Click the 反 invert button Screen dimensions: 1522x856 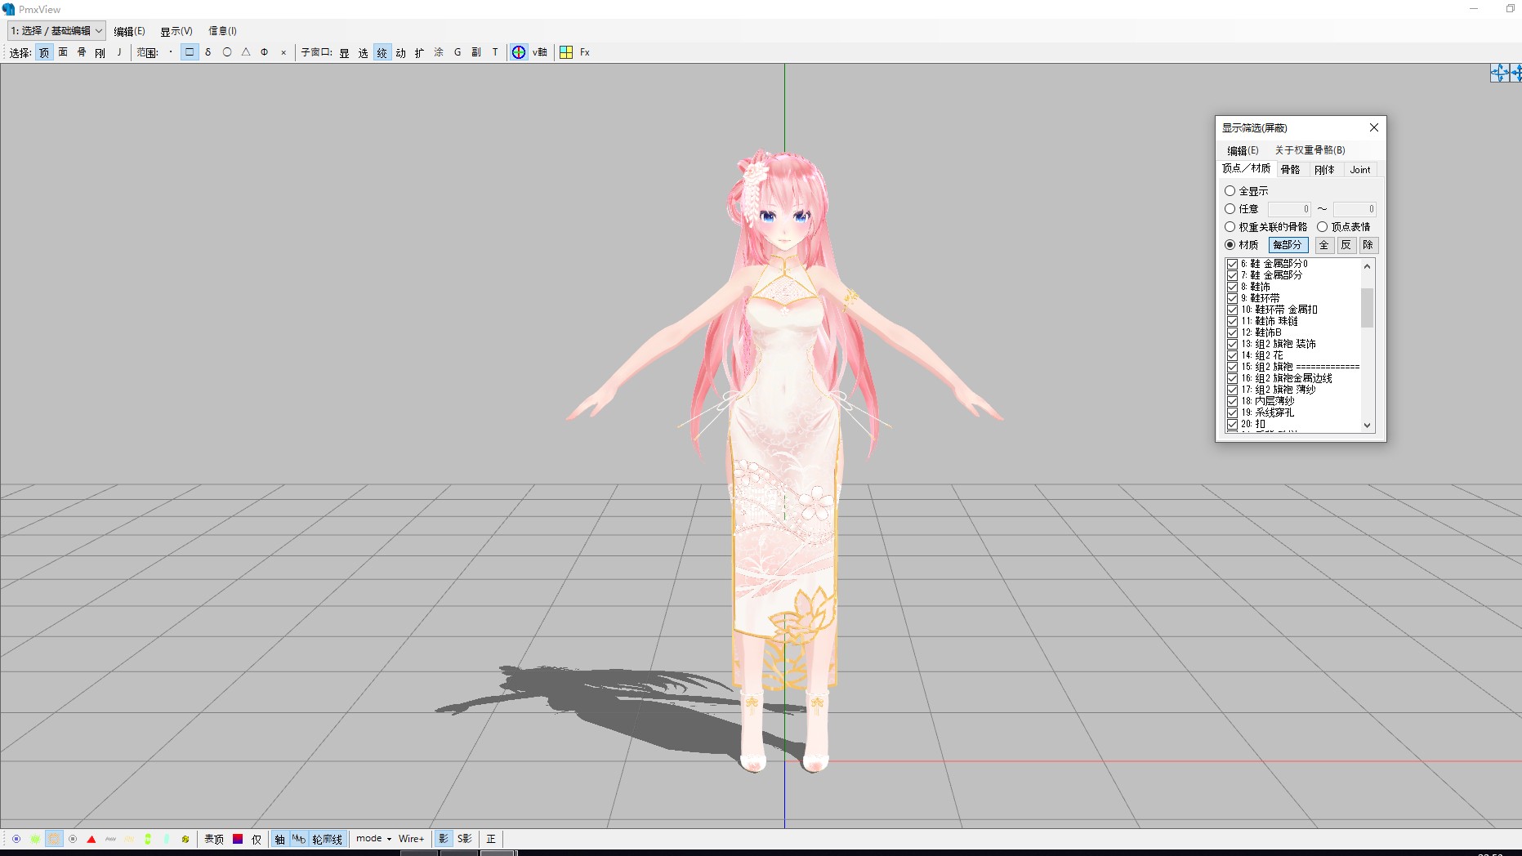pos(1346,245)
